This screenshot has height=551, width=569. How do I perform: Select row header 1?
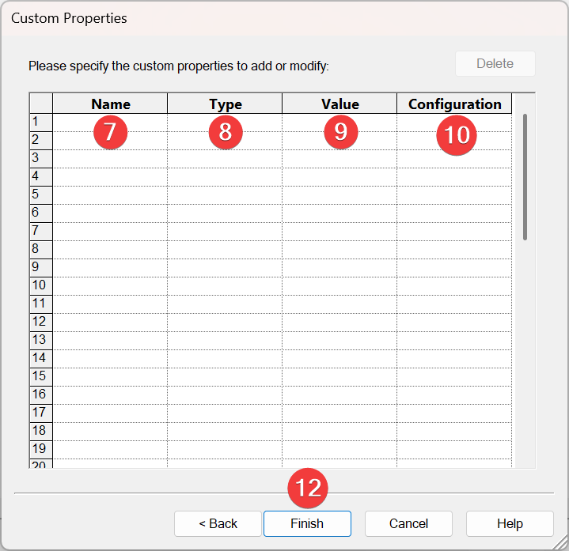(41, 123)
